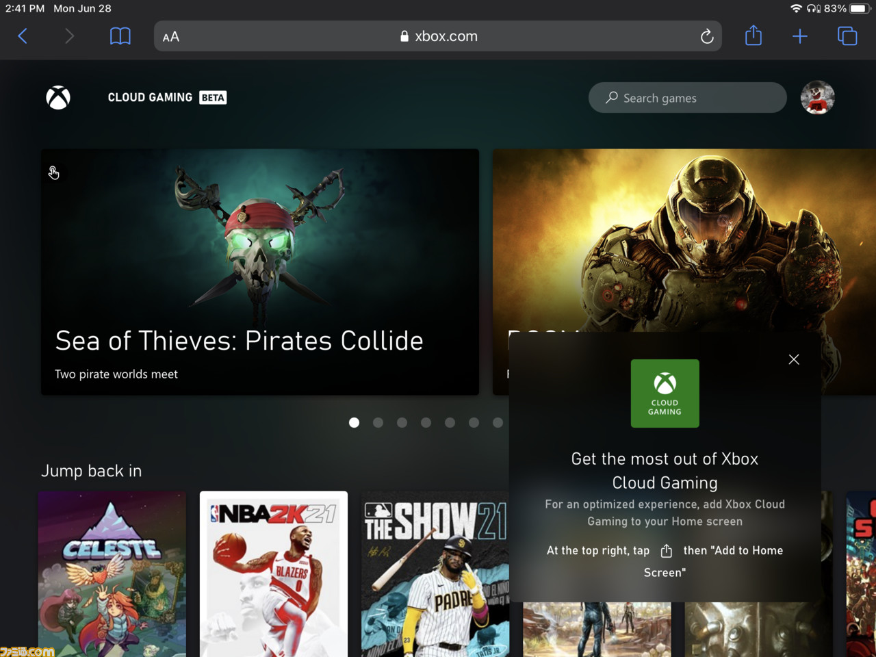Image resolution: width=876 pixels, height=657 pixels.
Task: Tap the green Cloud Gaming app icon
Action: [665, 394]
